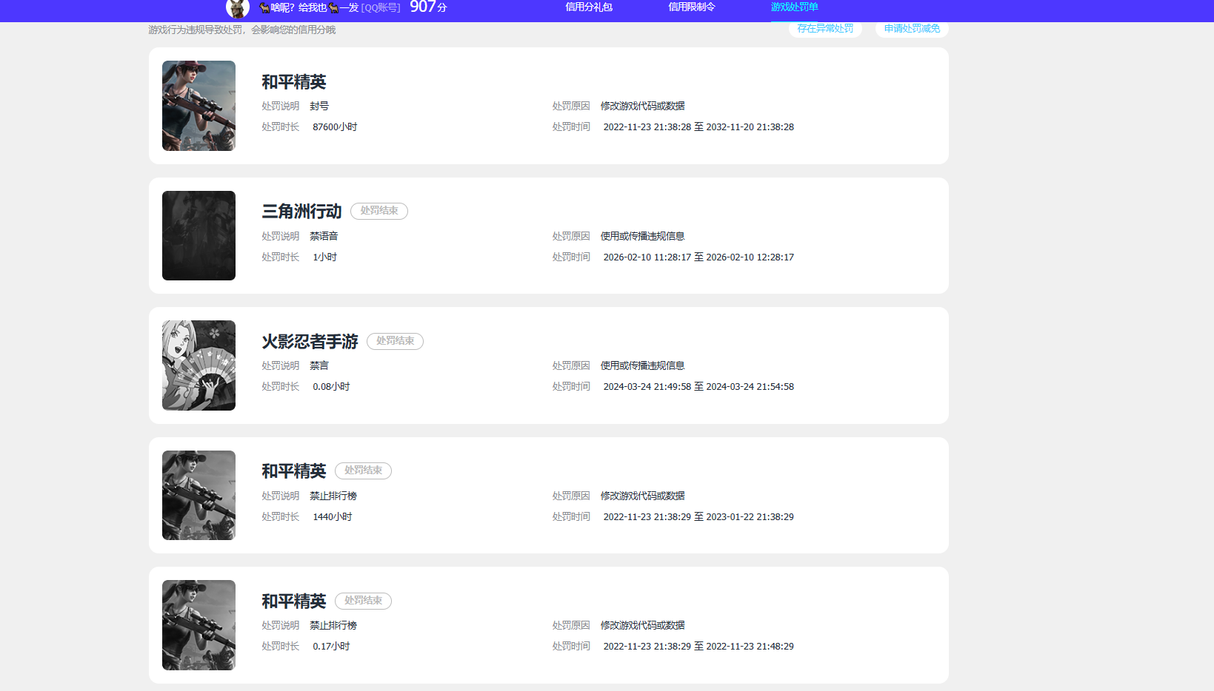Click 修改游戏代码或数据 reason on the 封号 card

point(642,107)
